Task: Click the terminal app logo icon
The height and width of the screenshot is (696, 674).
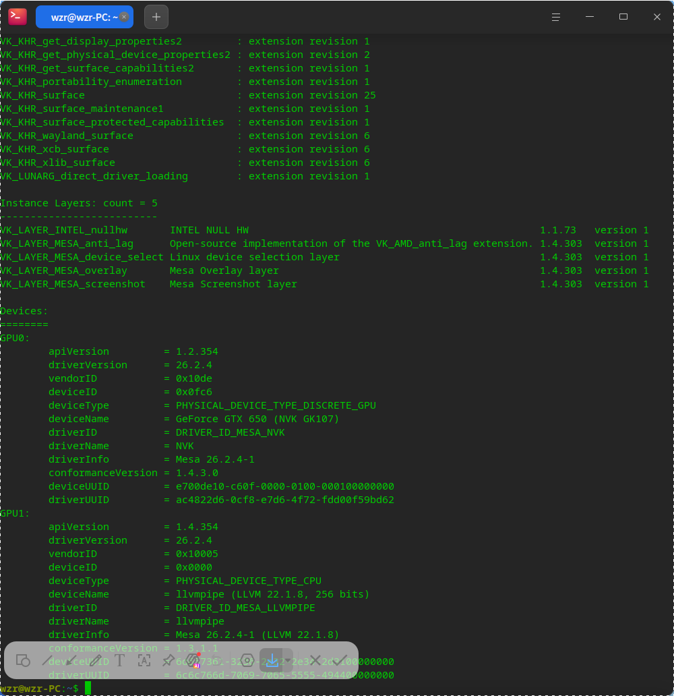Action: [x=18, y=17]
